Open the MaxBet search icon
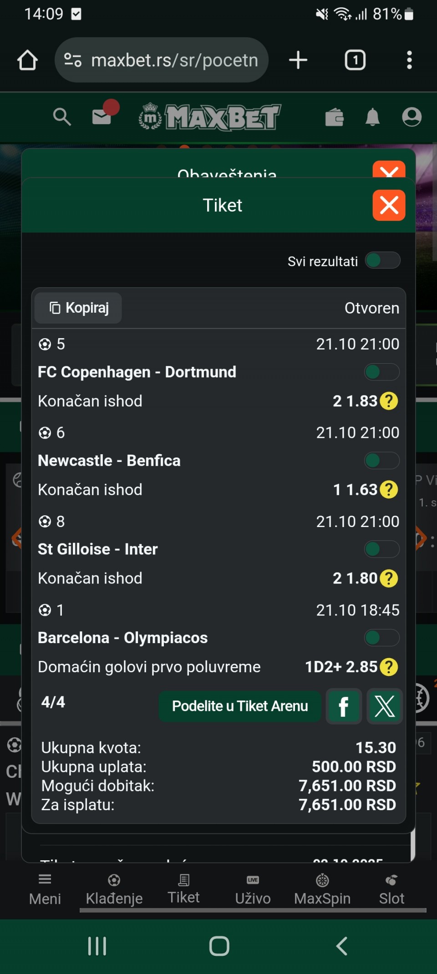 tap(62, 117)
